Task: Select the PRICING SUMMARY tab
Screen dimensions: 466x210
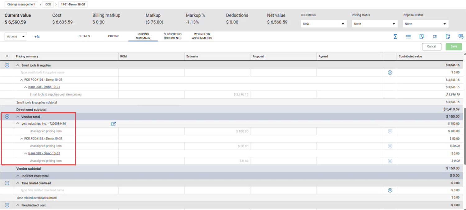Action: pyautogui.click(x=143, y=36)
